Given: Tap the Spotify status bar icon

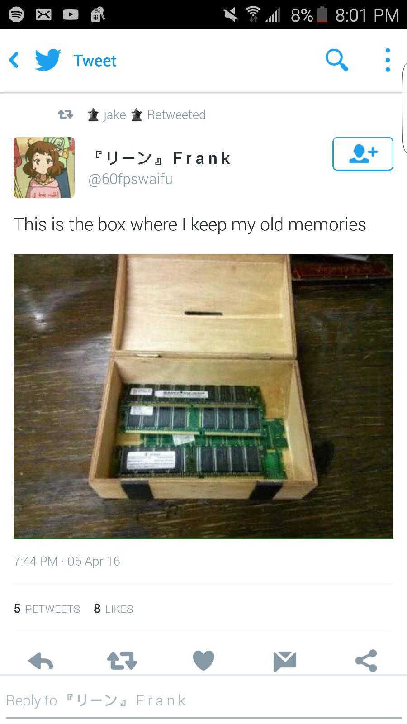Looking at the screenshot, I should pyautogui.click(x=16, y=14).
